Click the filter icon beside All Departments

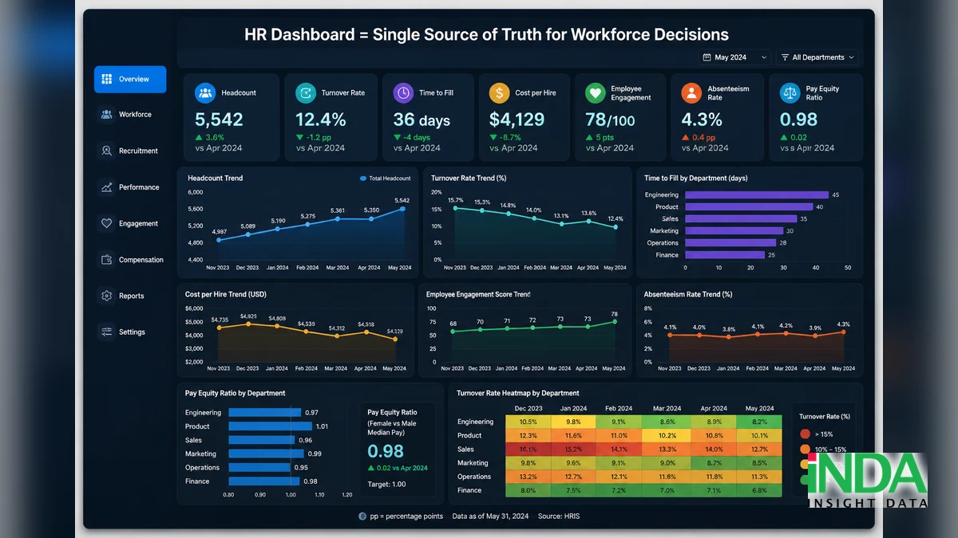pyautogui.click(x=785, y=57)
